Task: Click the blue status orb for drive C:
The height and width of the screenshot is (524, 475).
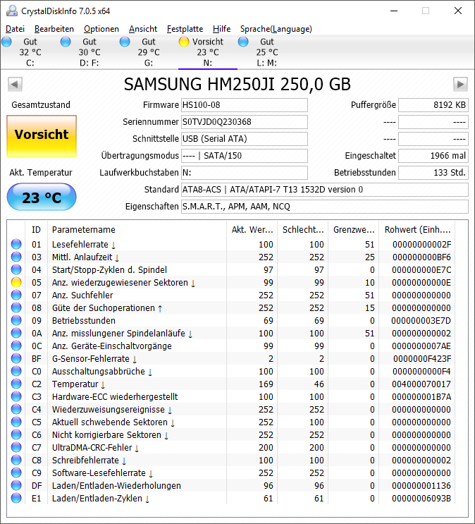Action: (6, 42)
